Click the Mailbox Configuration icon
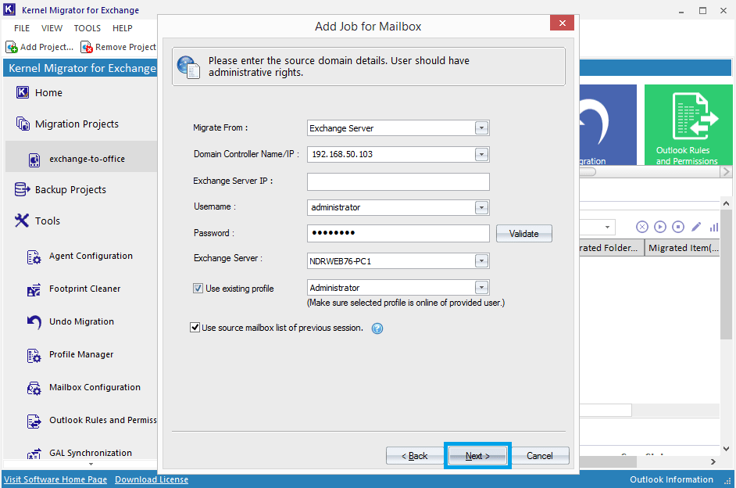The image size is (736, 488). point(34,389)
